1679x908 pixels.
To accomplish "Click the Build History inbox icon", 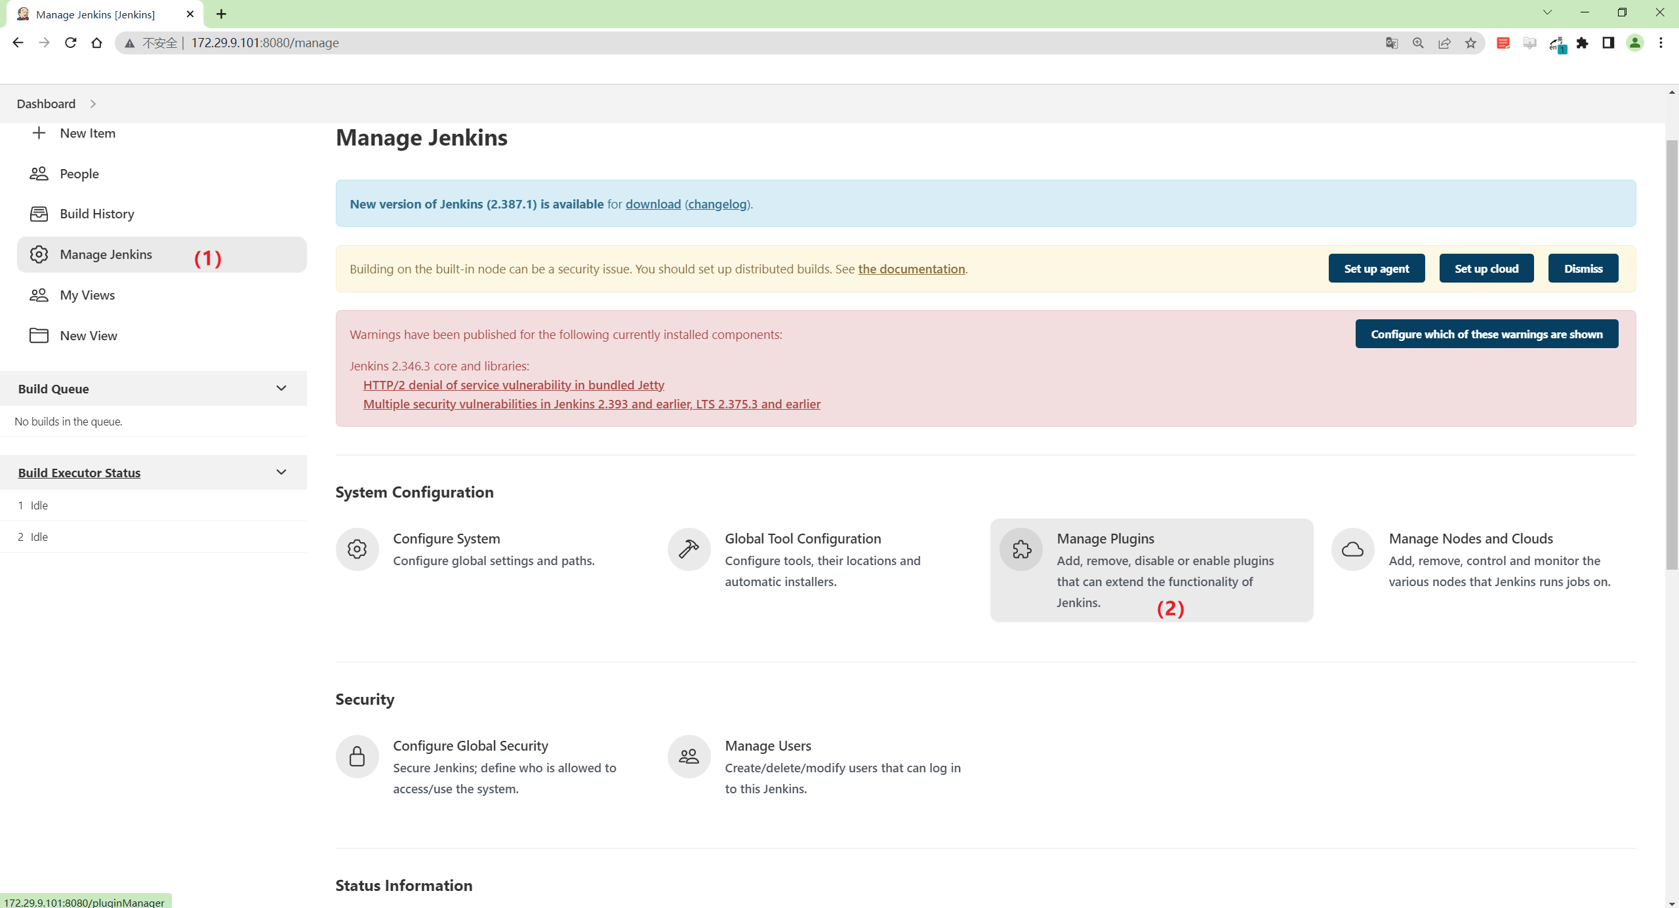I will coord(39,214).
